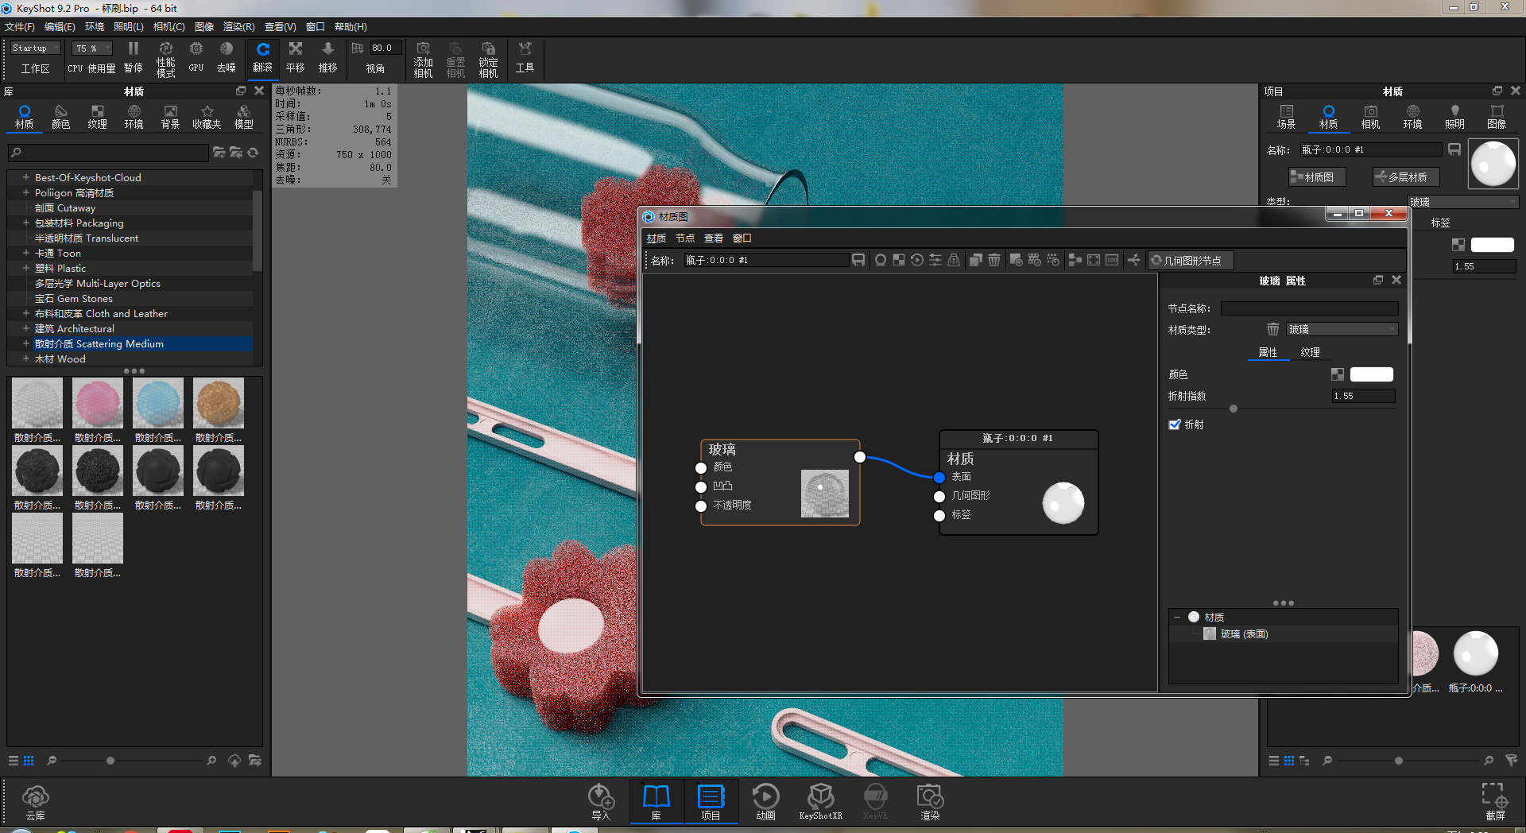Screen dimensions: 1526x833
Task: Toggle 暂停 to pause rendering
Action: (133, 58)
